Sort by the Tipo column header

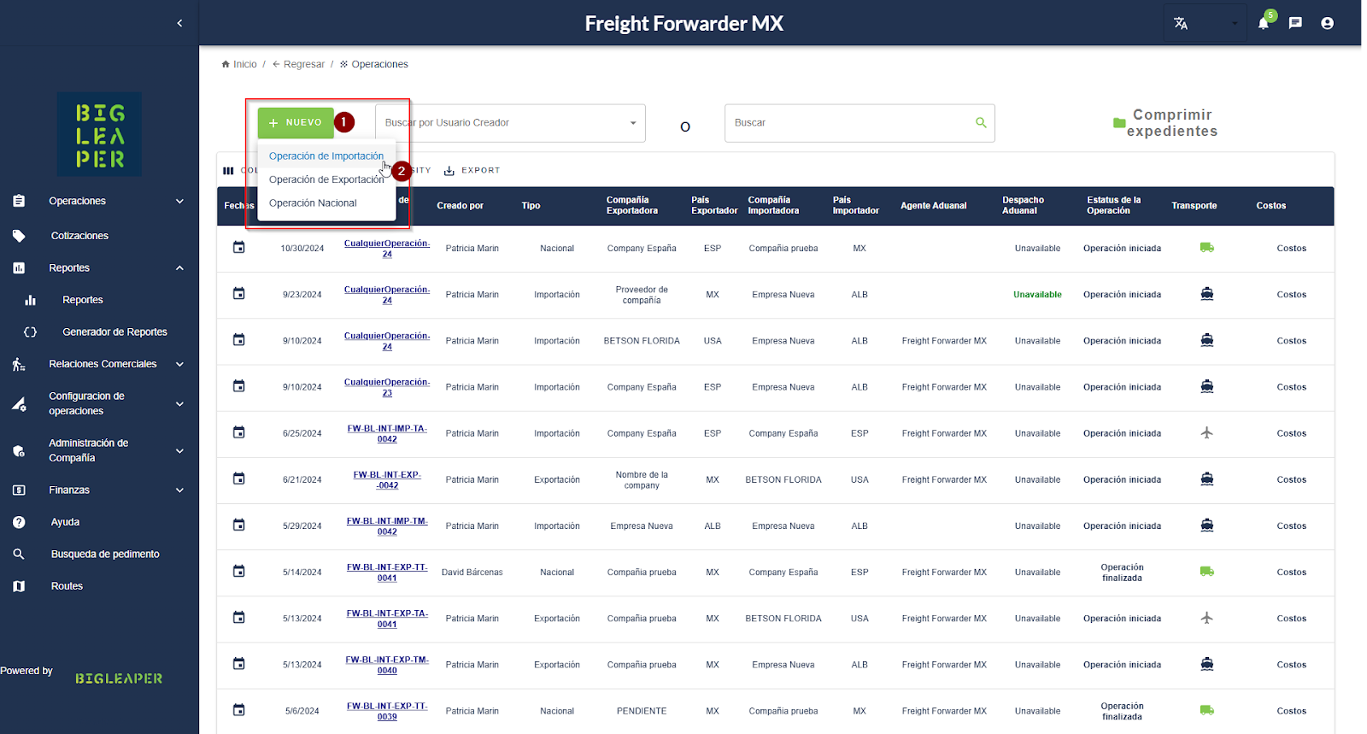(x=531, y=206)
